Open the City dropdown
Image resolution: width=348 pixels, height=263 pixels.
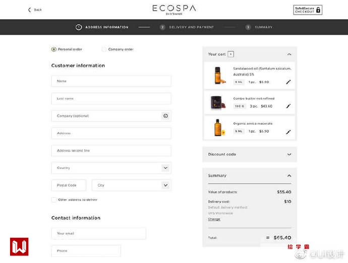[165, 185]
